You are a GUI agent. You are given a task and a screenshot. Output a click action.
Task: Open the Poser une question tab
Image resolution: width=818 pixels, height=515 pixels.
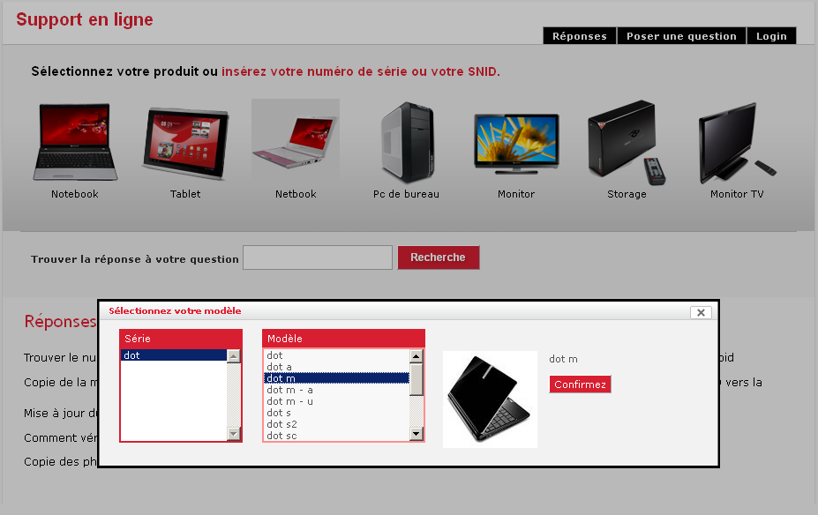681,36
